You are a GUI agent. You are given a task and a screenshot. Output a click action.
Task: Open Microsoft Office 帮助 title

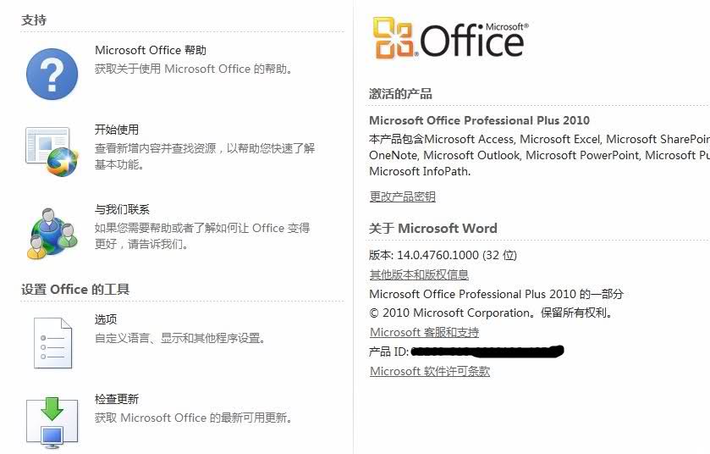click(151, 50)
